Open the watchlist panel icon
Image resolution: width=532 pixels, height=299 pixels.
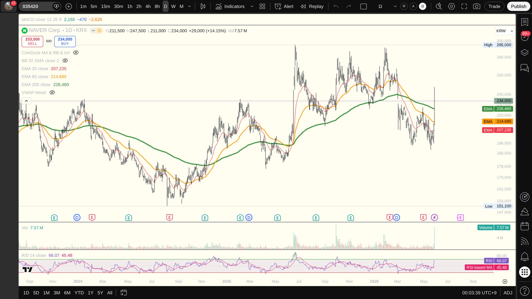click(x=525, y=22)
